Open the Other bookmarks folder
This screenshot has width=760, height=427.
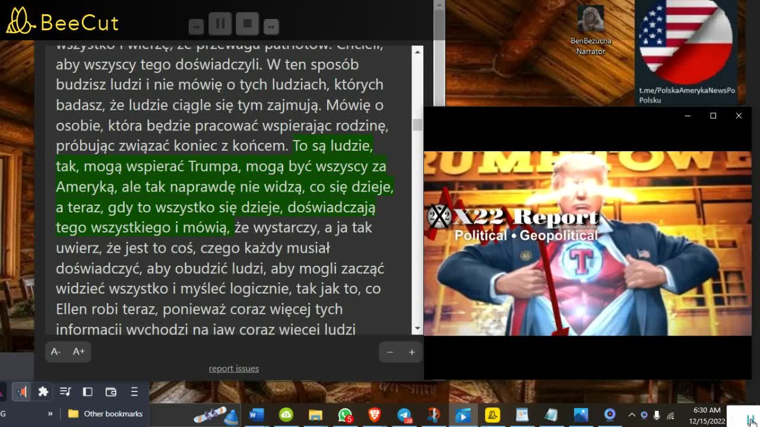click(x=106, y=413)
